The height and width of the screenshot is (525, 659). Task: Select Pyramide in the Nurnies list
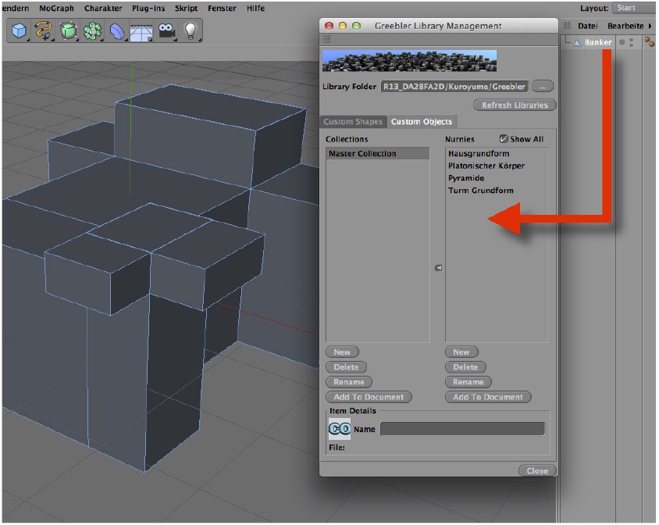point(466,178)
